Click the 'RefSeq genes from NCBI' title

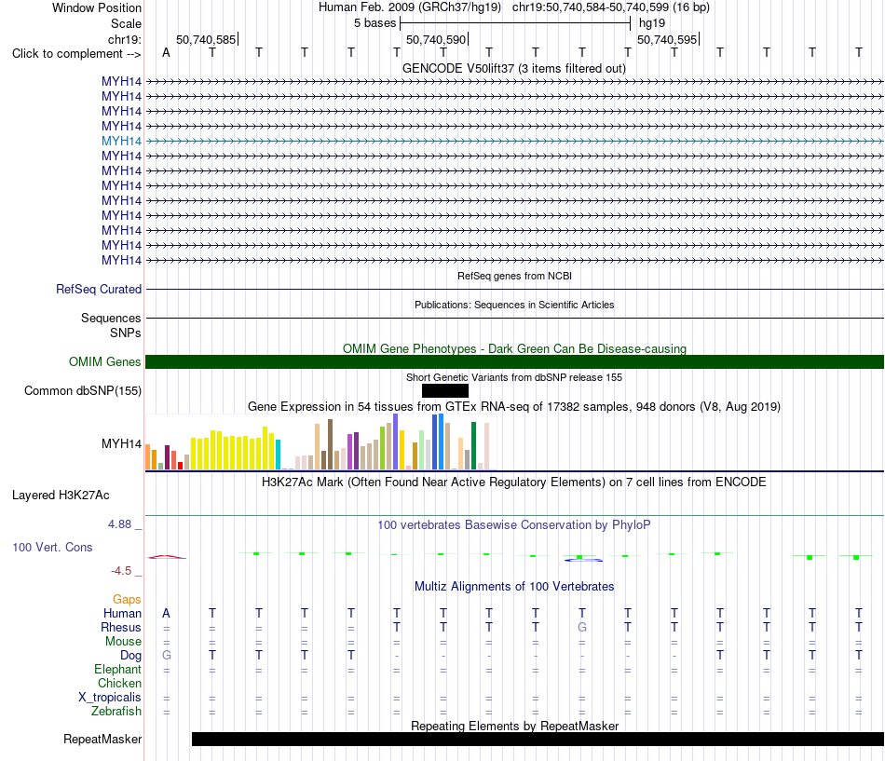514,276
